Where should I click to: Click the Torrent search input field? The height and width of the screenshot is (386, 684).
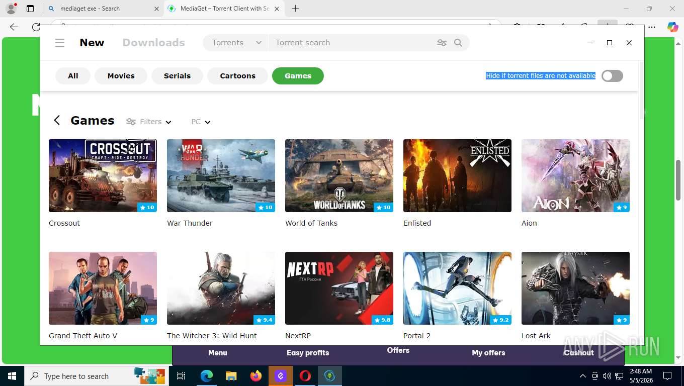[352, 43]
